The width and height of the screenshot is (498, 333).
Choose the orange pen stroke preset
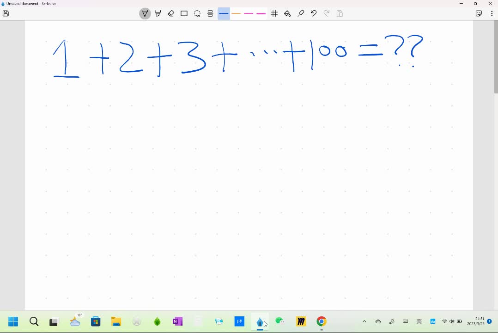coord(236,13)
